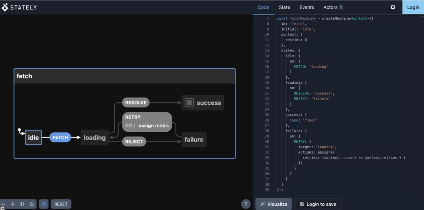Click the zoom out minus icon

tap(3, 204)
